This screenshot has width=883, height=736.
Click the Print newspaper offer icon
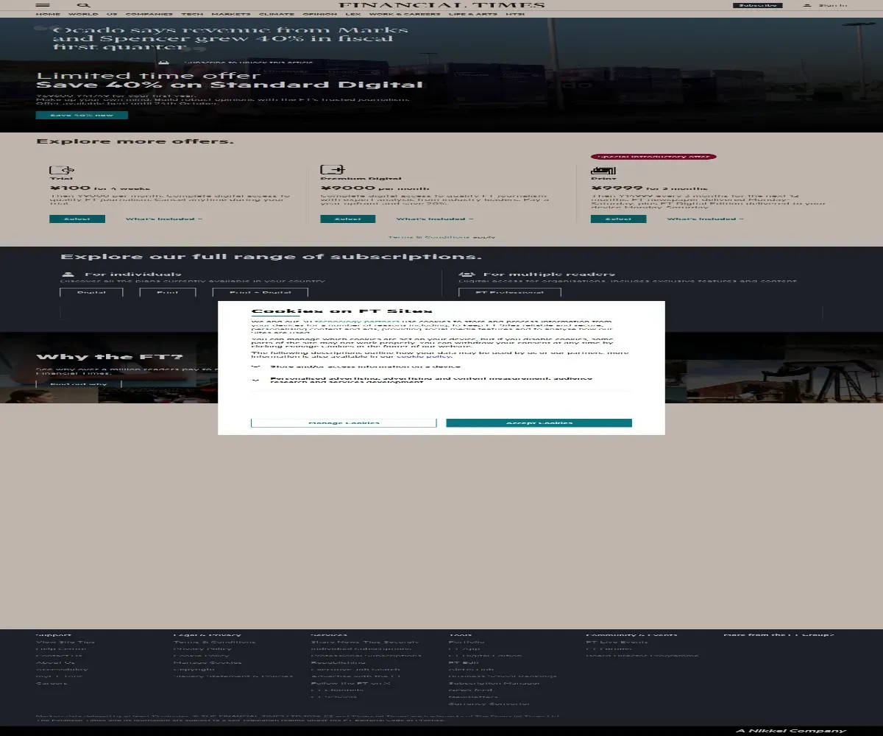tap(603, 170)
